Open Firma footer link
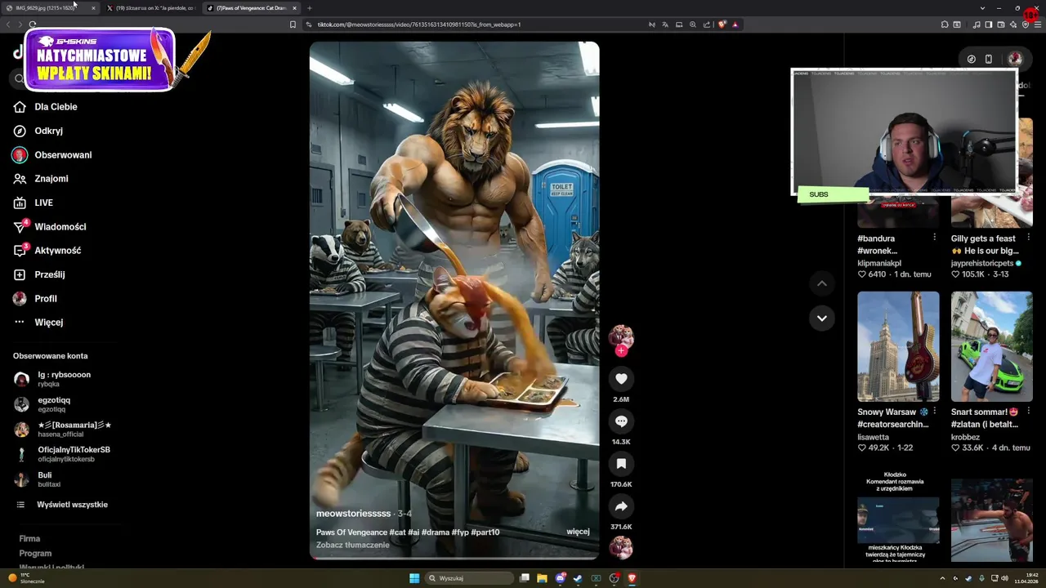The image size is (1046, 588). pos(29,539)
